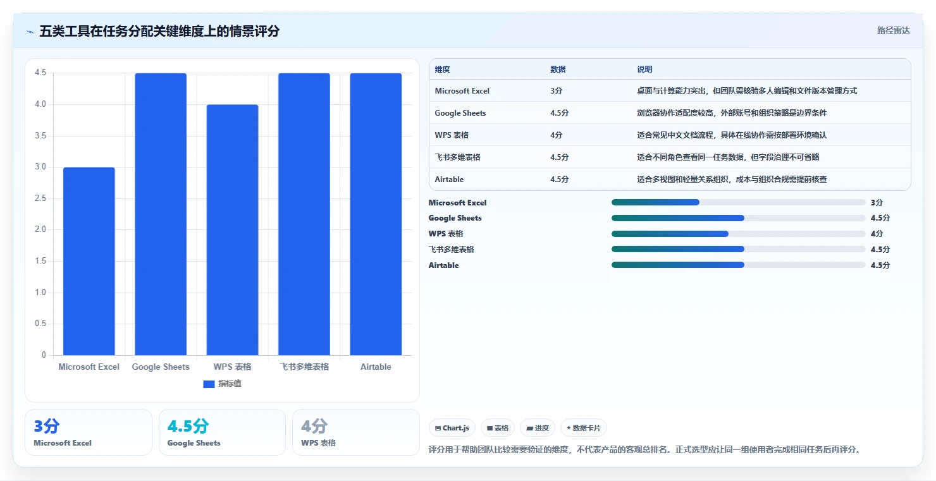The width and height of the screenshot is (936, 481).
Task: Click the Google Sheets x-axis label
Action: [161, 367]
